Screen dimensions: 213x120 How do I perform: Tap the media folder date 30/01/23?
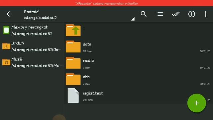(x=205, y=68)
